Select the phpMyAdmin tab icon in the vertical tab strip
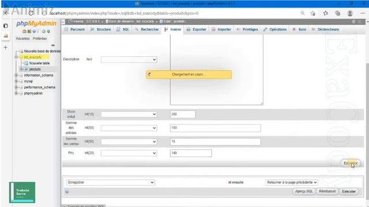Screen dimensions: 369x207 point(6,36)
